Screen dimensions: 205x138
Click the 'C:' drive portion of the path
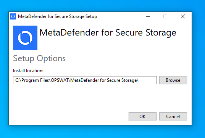[x=17, y=80]
